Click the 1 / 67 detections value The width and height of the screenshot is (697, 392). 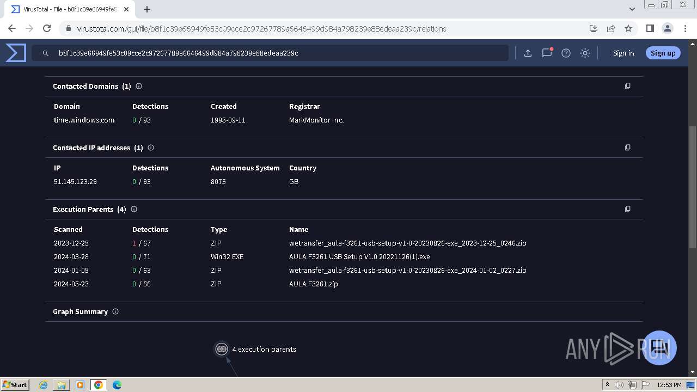[x=142, y=243]
